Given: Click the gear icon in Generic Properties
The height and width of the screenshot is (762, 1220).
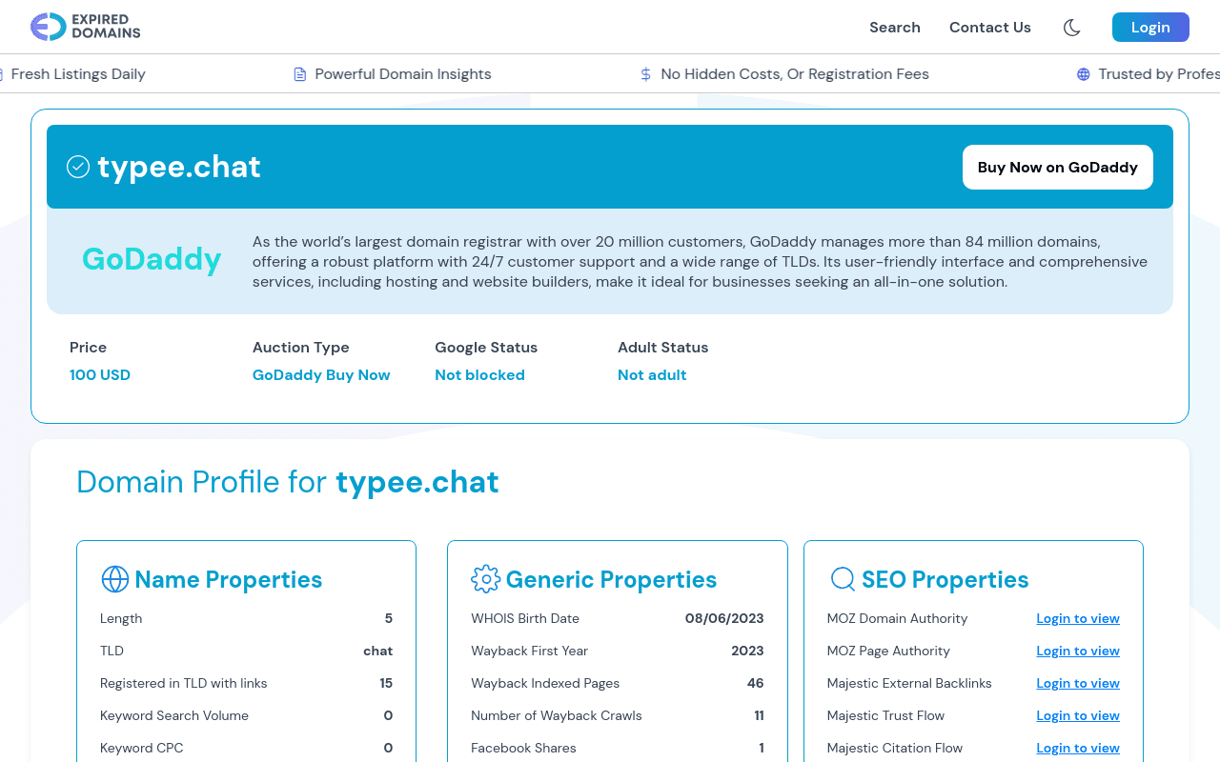Looking at the screenshot, I should pos(485,579).
